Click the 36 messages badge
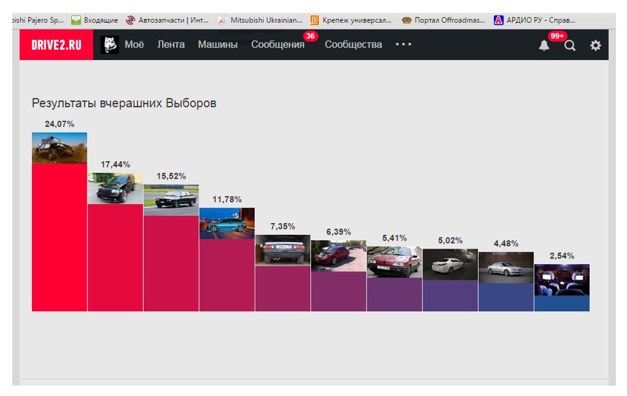 tap(310, 36)
